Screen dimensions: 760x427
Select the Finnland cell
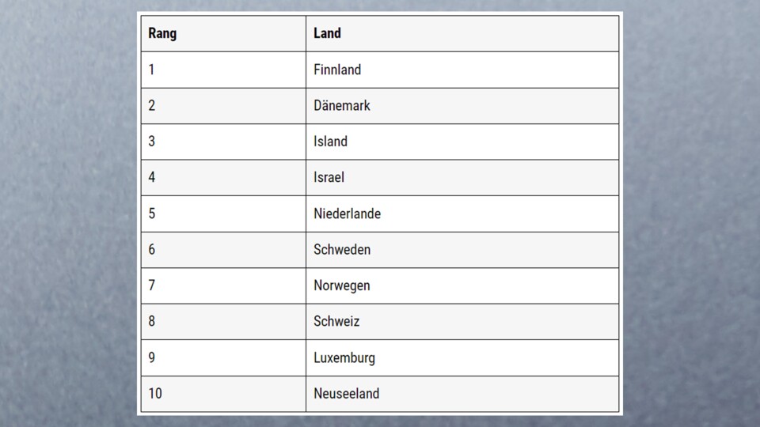(x=337, y=70)
